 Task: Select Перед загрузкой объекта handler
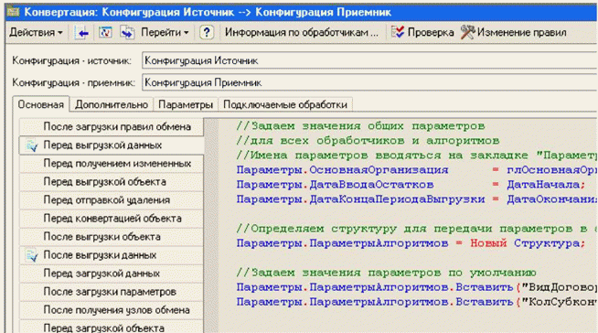(x=112, y=328)
